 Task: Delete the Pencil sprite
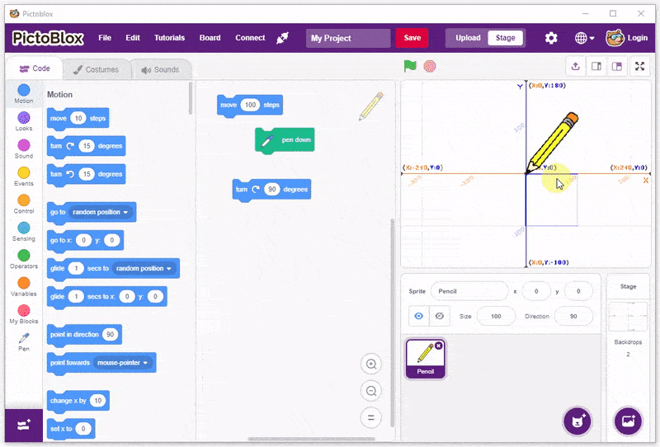tap(439, 346)
